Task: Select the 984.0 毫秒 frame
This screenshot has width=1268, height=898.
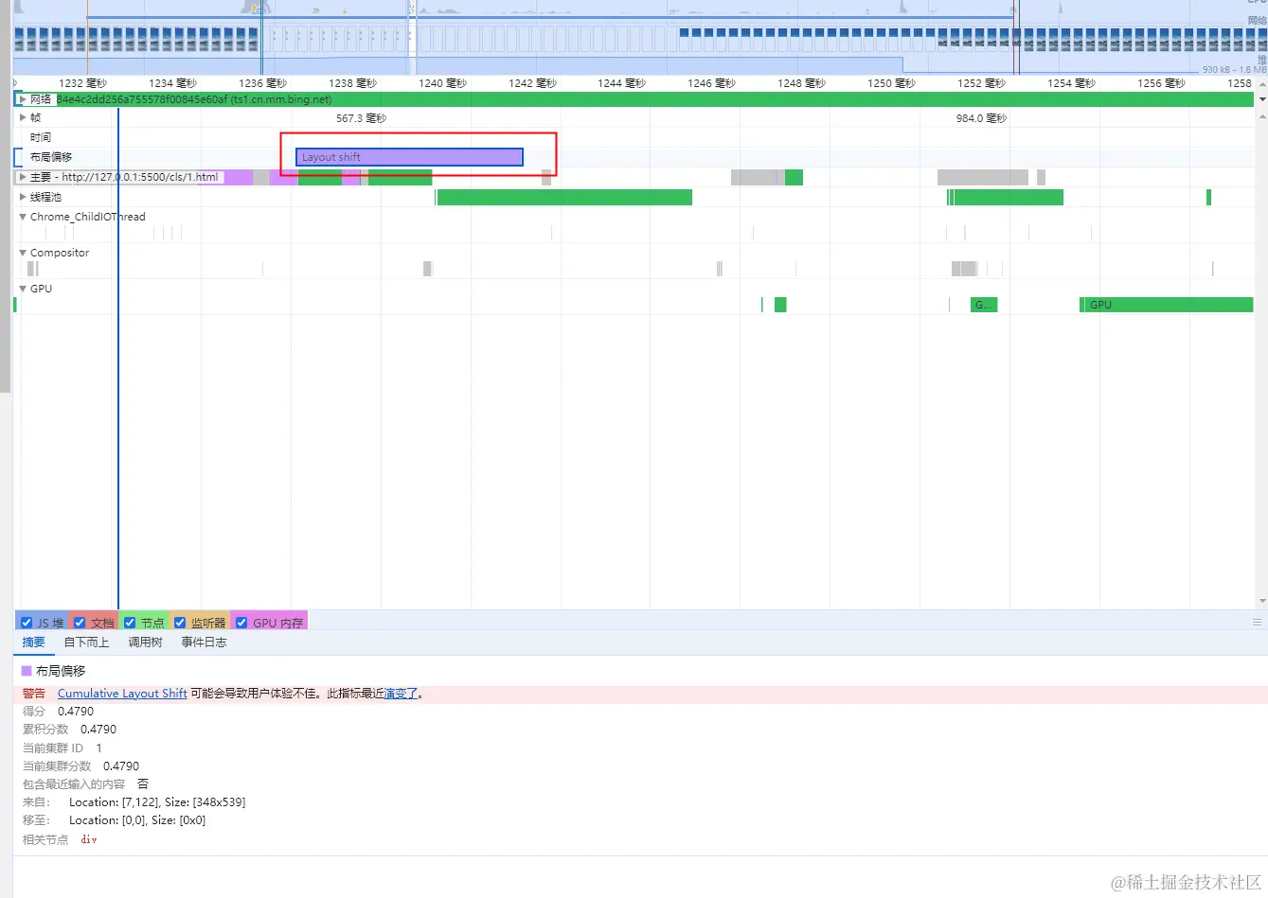Action: coord(981,118)
